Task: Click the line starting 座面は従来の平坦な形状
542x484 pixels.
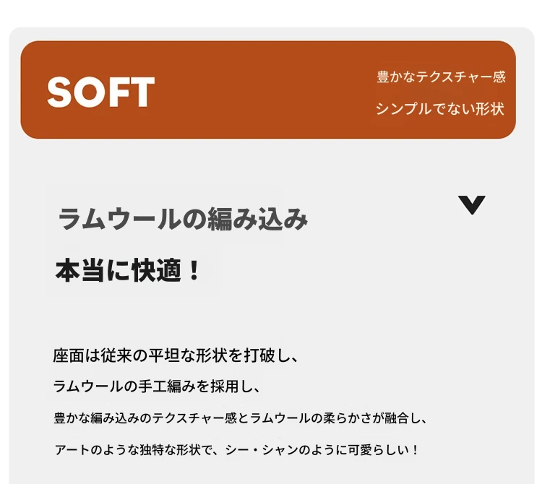Action: 176,355
